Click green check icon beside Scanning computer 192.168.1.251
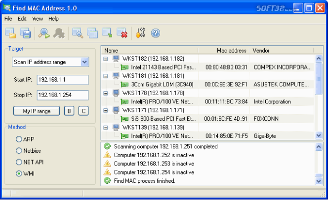 point(107,146)
